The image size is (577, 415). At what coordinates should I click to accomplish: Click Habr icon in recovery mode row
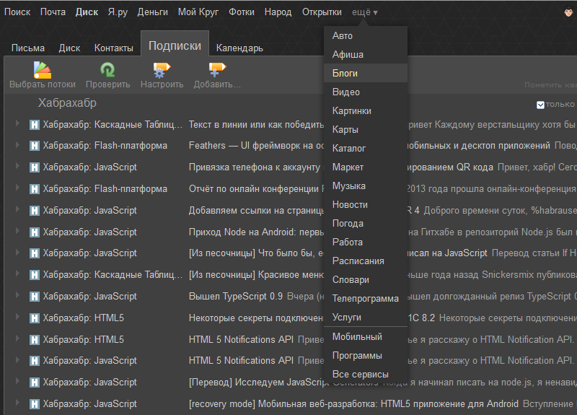tap(34, 404)
